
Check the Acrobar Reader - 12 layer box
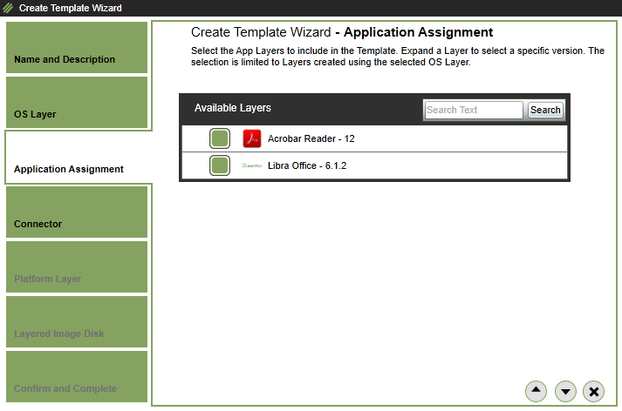coord(220,138)
